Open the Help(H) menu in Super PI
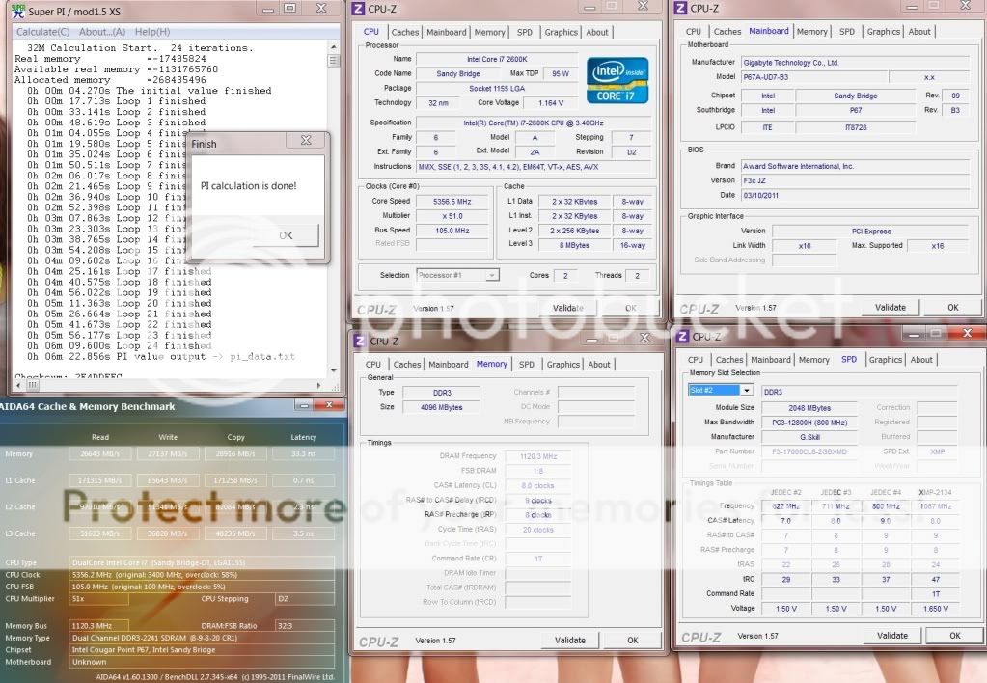This screenshot has height=683, width=987. pyautogui.click(x=152, y=32)
